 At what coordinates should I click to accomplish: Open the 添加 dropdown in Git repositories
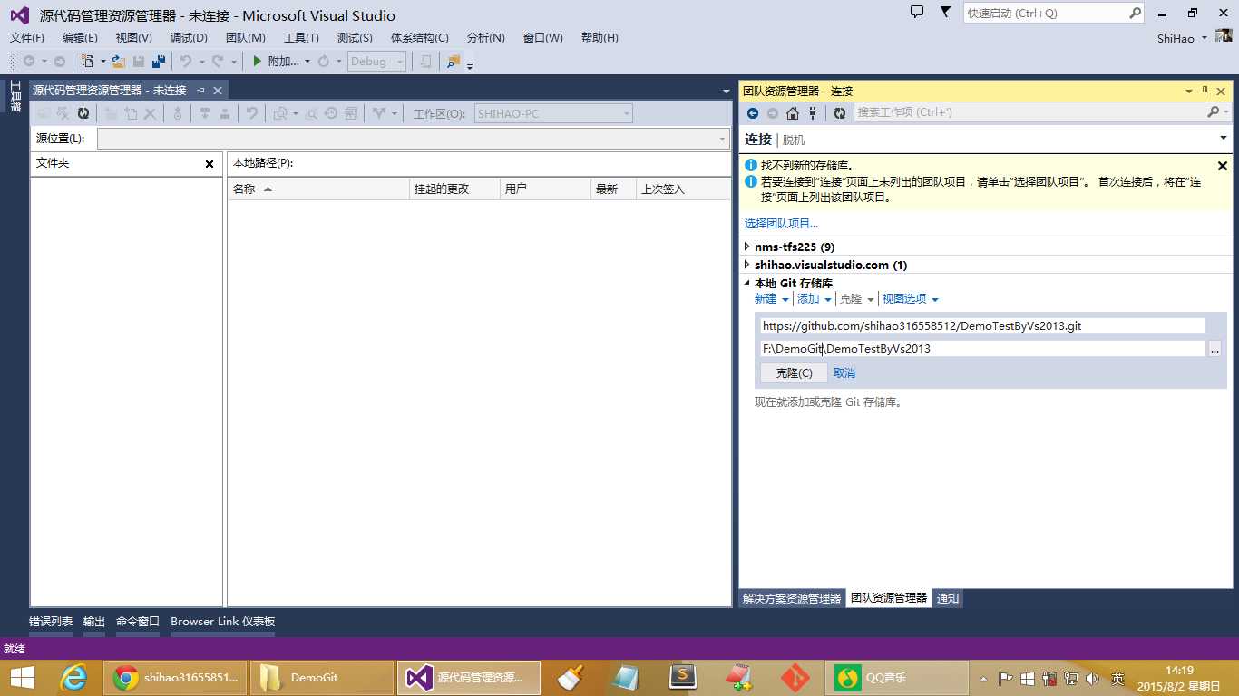(815, 299)
